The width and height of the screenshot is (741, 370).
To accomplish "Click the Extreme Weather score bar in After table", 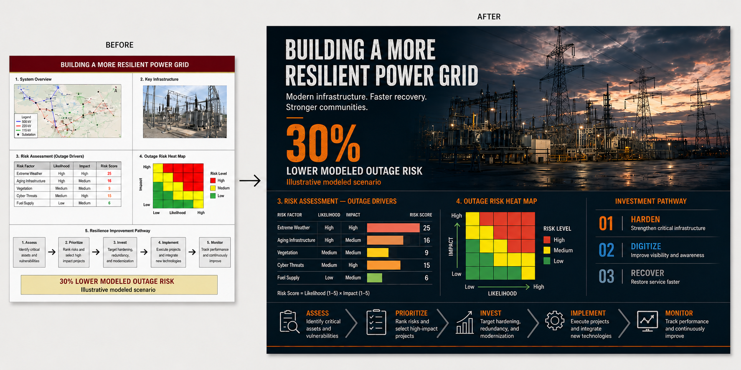I will [x=393, y=228].
